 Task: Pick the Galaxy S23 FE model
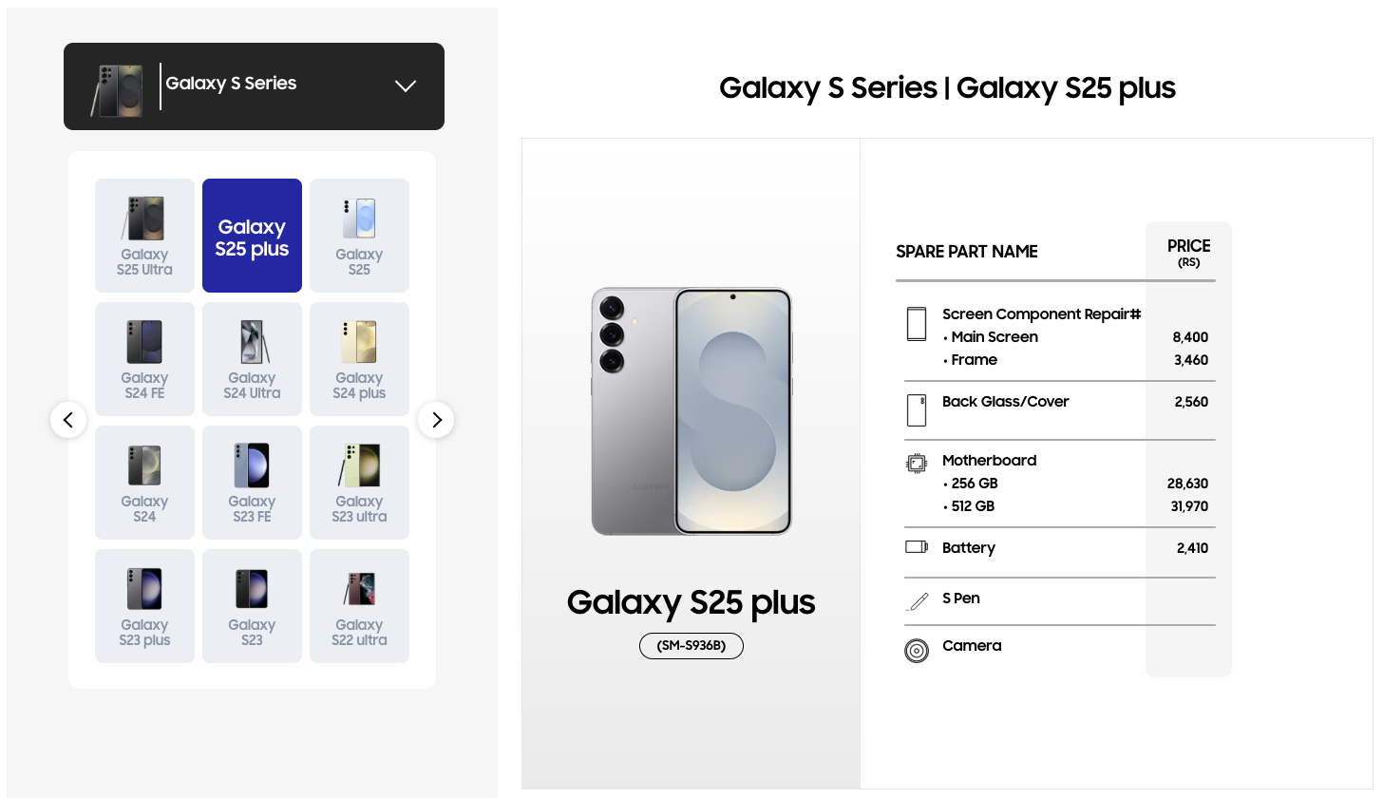(x=252, y=483)
